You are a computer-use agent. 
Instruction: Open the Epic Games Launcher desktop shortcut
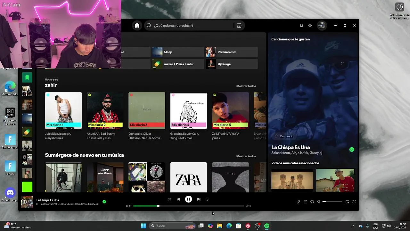click(10, 117)
